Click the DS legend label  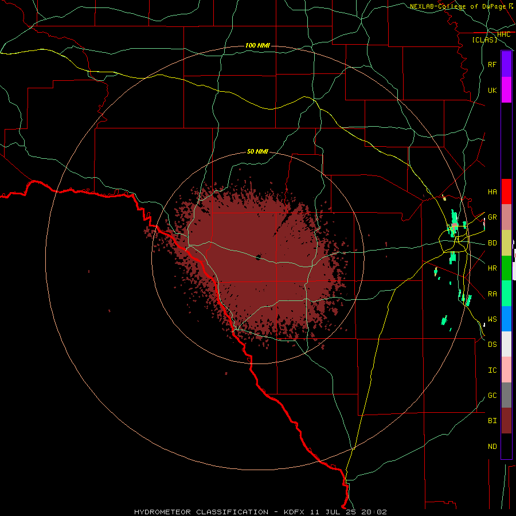tap(492, 344)
